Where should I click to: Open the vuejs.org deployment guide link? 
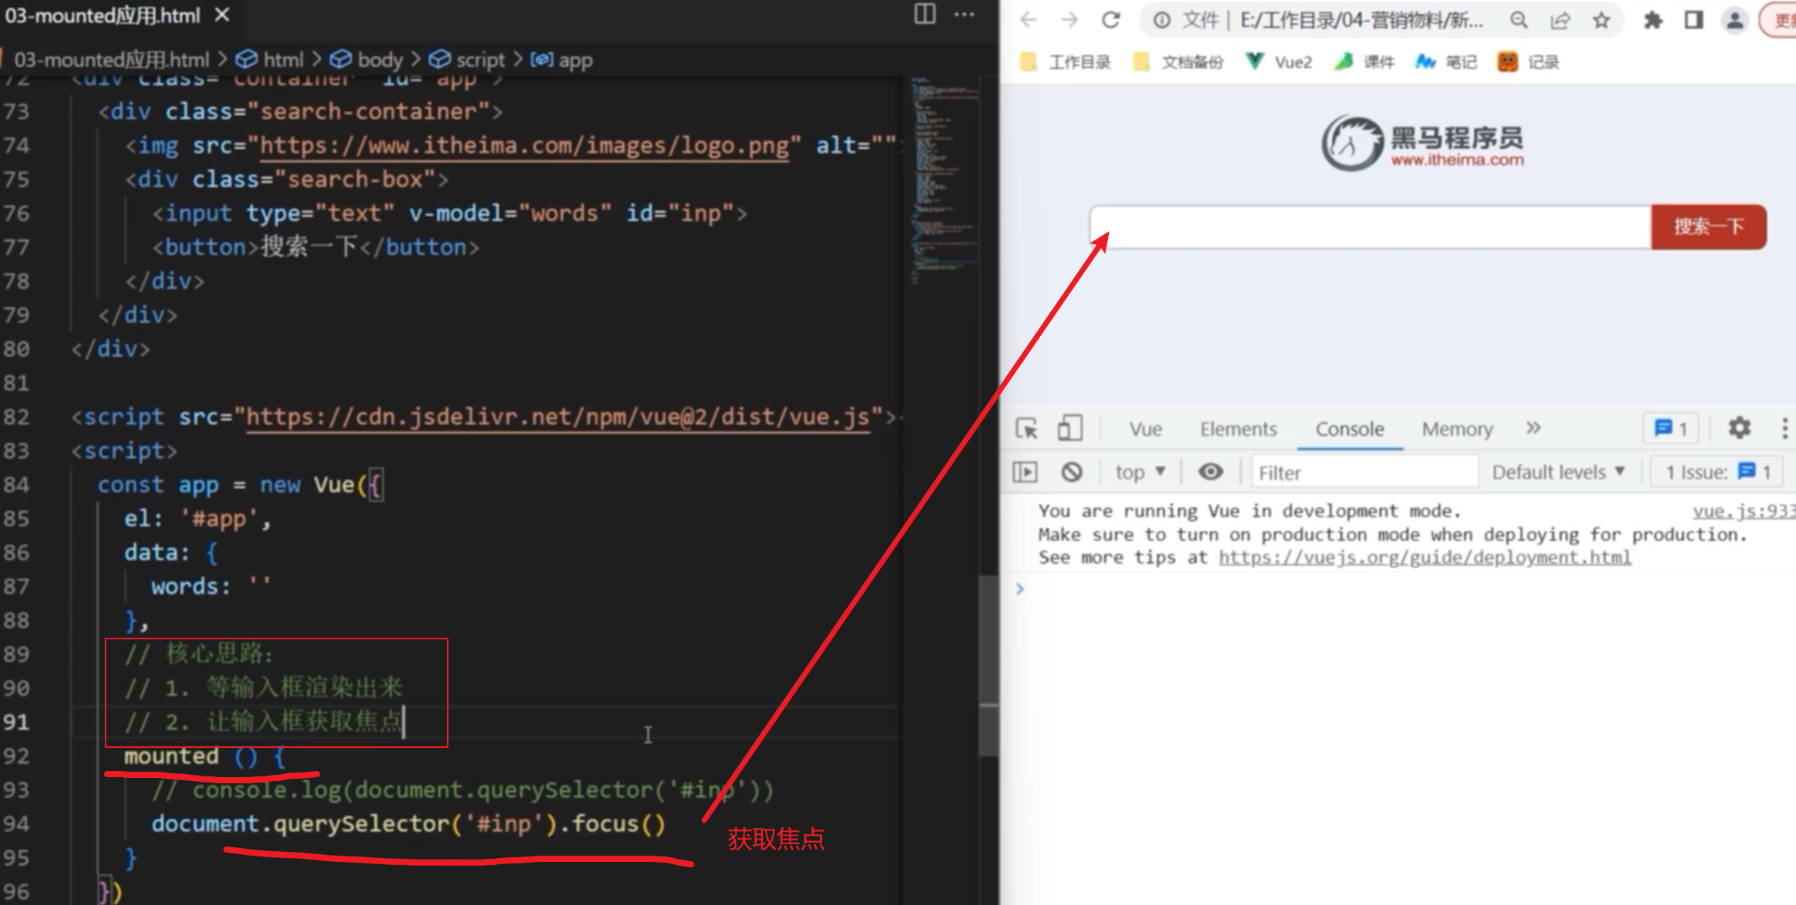[1424, 557]
